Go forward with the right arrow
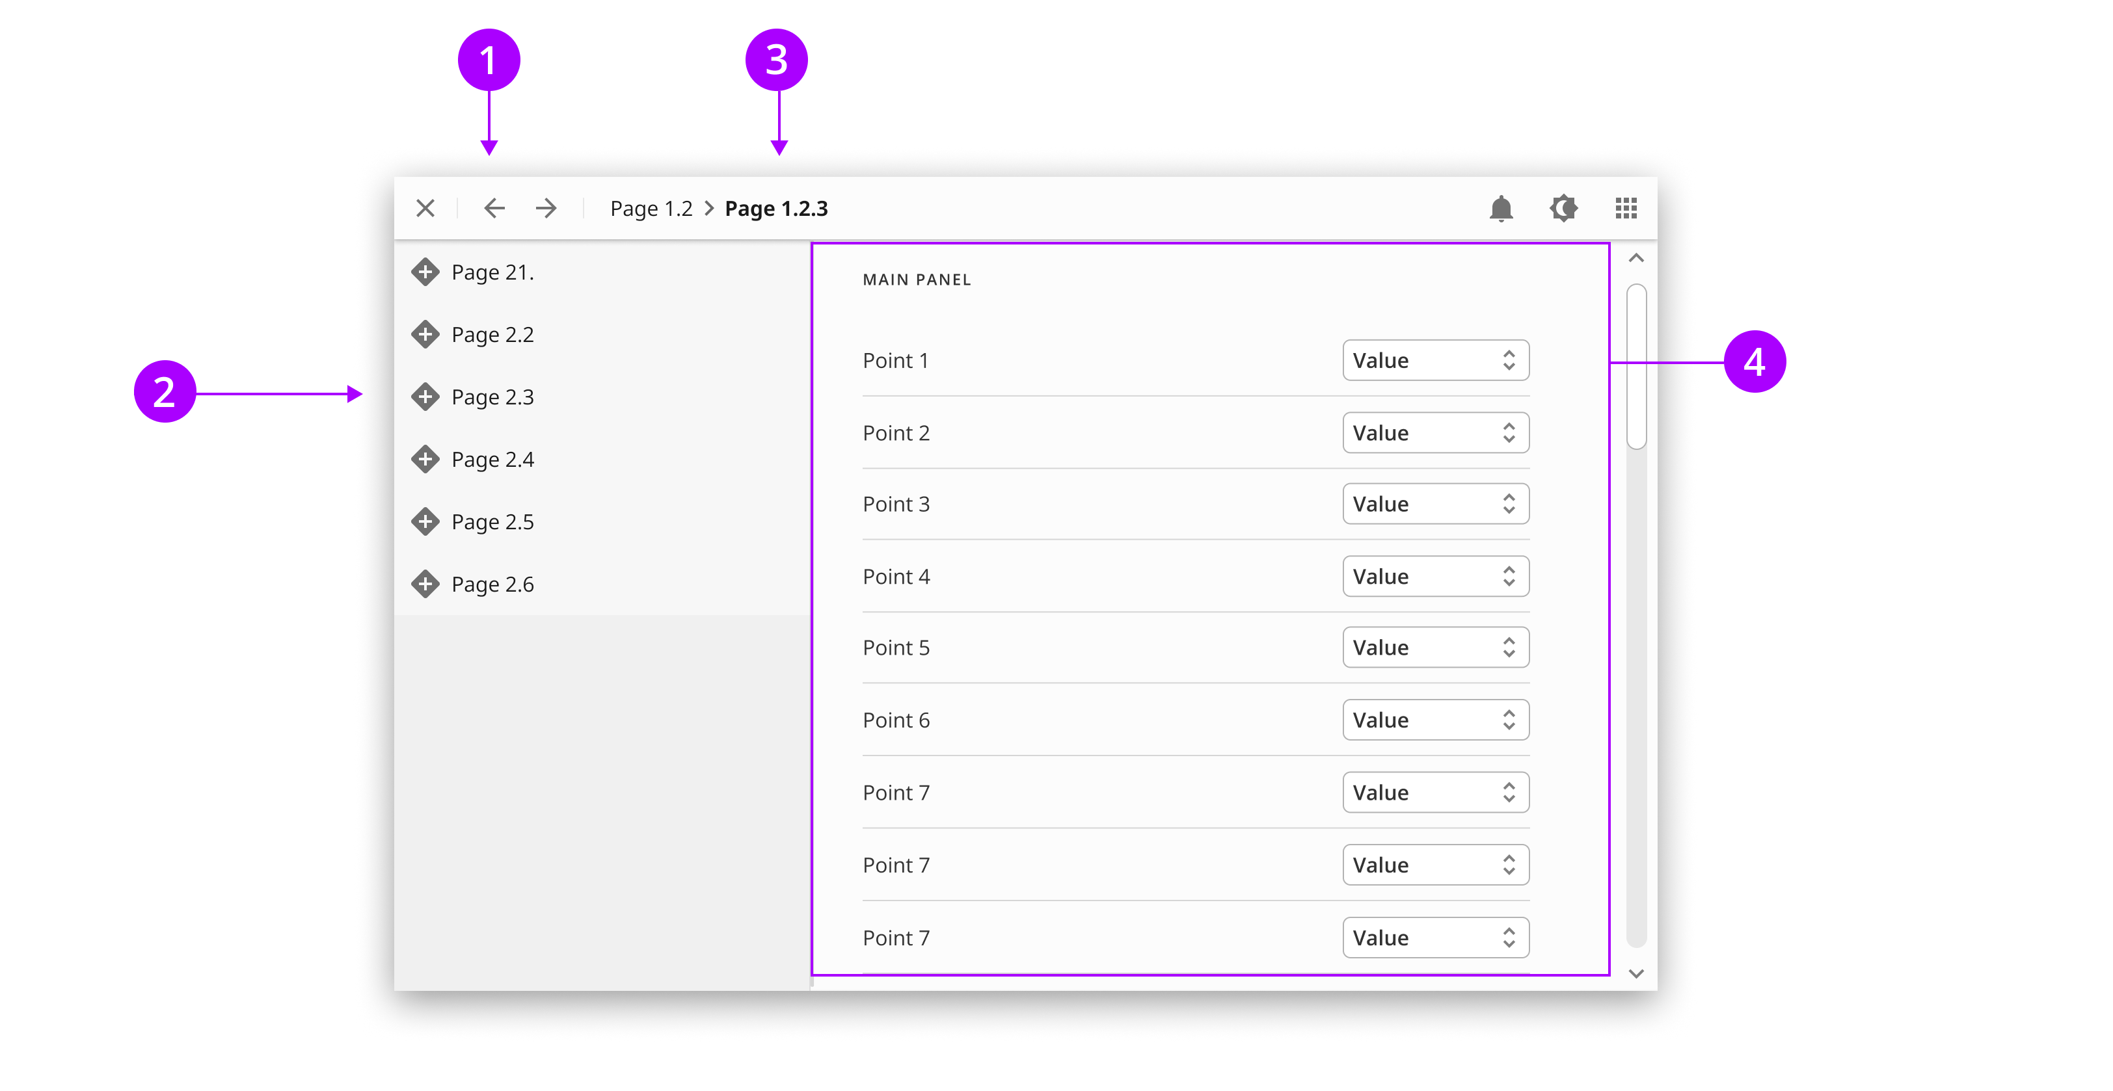This screenshot has height=1091, width=2113. point(545,208)
